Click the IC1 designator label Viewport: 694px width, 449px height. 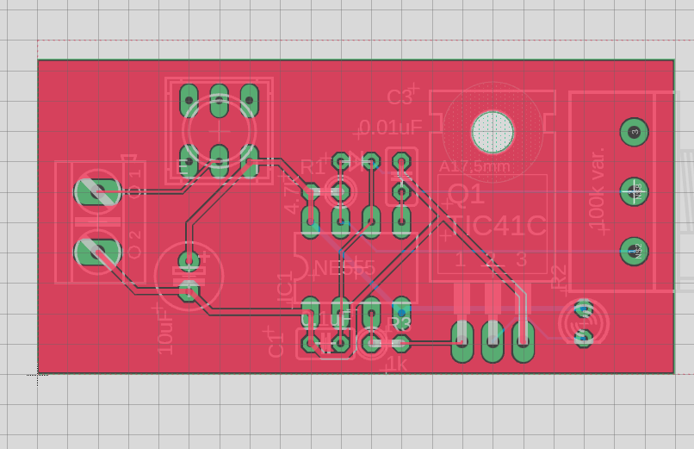(x=284, y=287)
